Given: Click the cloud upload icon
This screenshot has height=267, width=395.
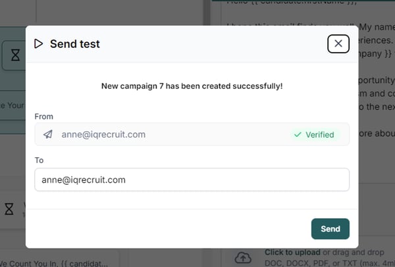Looking at the screenshot, I should click(243, 258).
